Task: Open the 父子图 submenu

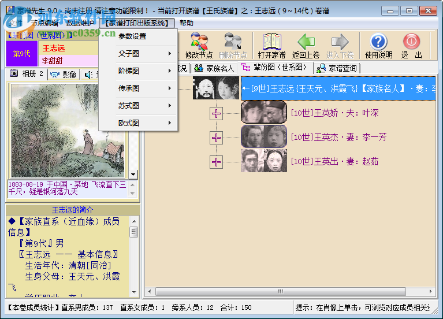Action: (138, 54)
